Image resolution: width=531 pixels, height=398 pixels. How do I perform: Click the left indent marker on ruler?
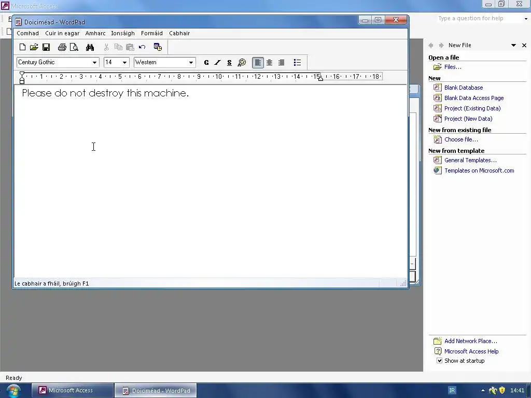[22, 78]
